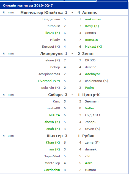129x174 pixels.
Task: Open итог link for Сибирь – Центр-К
Action: click(x=11, y=95)
